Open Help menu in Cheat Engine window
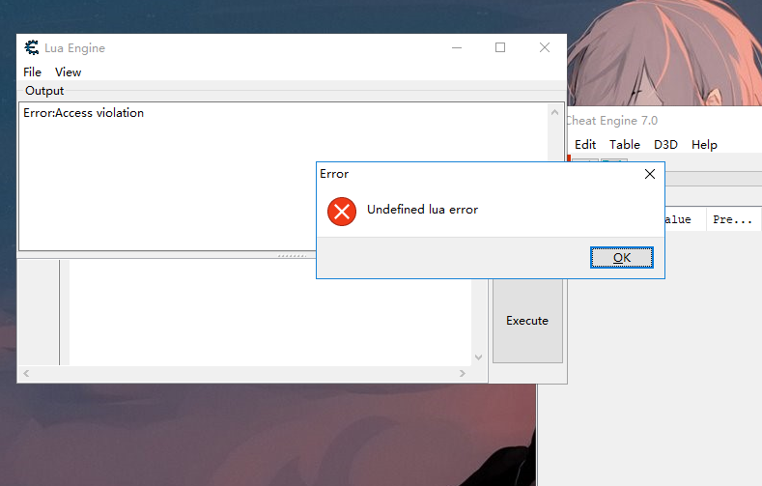 [x=704, y=145]
